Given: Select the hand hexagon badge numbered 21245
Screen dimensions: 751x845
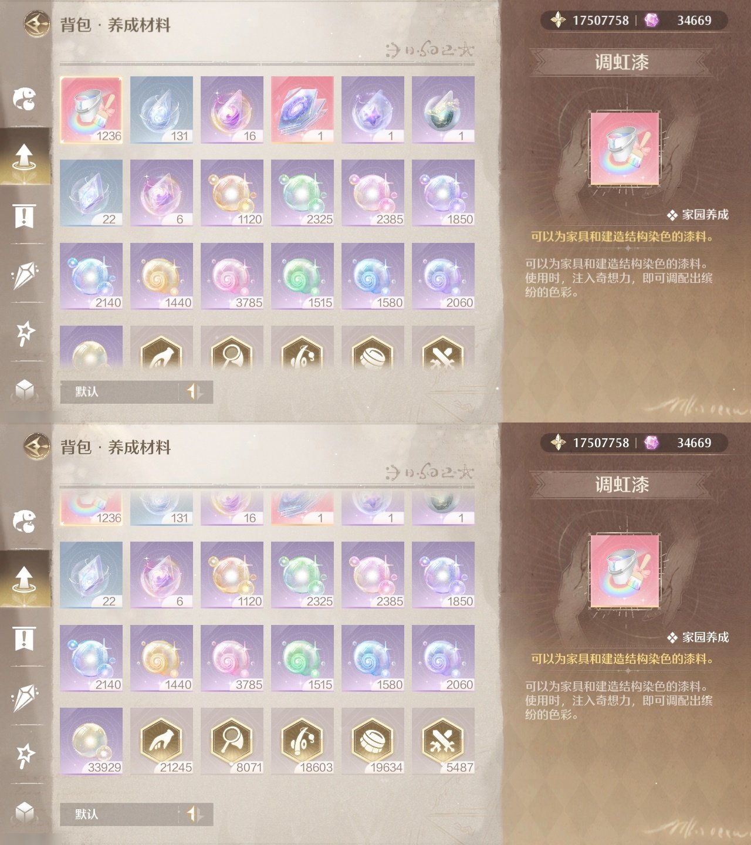Looking at the screenshot, I should (161, 741).
